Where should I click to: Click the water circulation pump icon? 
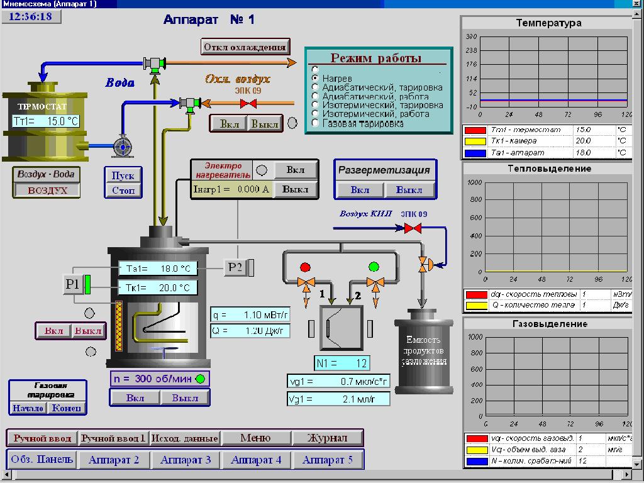pos(122,146)
